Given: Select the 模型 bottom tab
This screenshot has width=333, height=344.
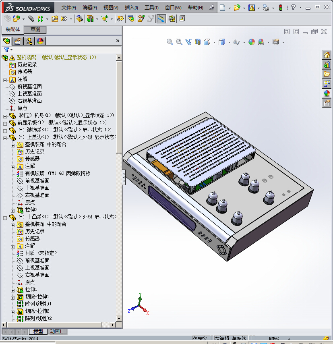Looking at the screenshot, I should (x=38, y=331).
